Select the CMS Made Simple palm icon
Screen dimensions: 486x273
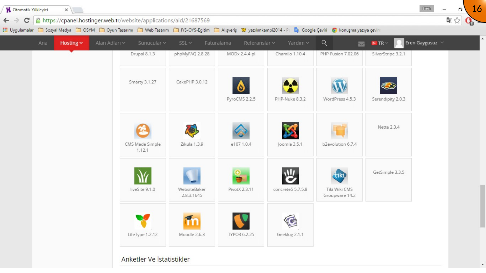[143, 131]
